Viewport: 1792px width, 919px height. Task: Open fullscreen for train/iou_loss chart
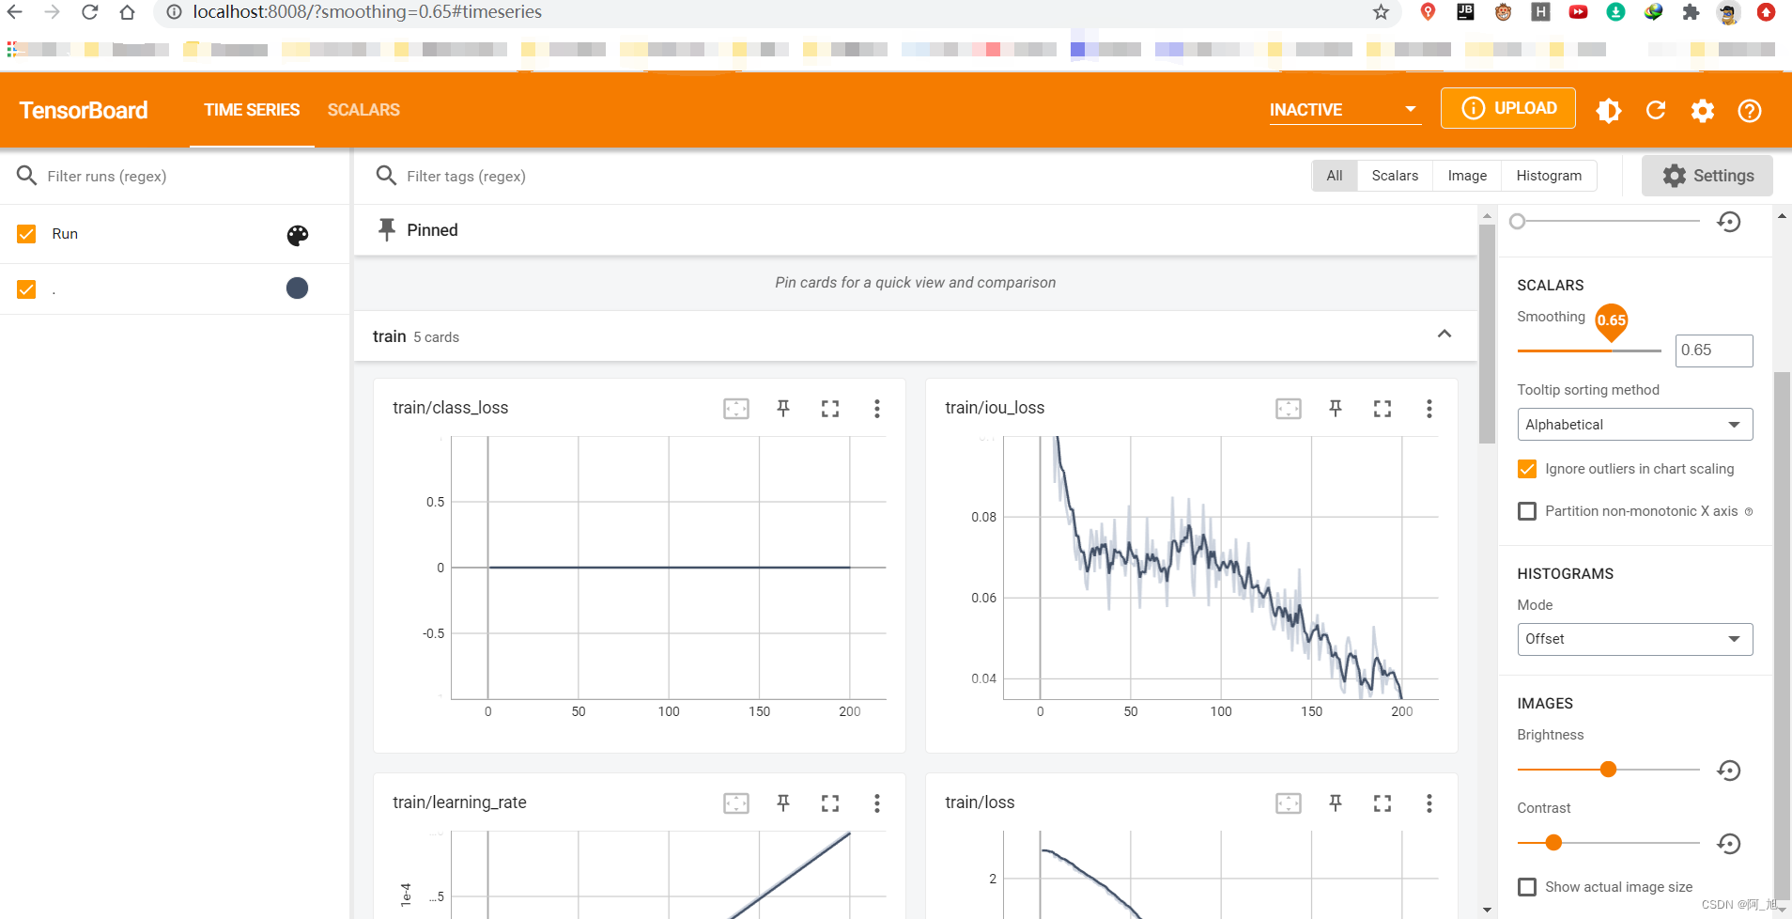pos(1383,409)
